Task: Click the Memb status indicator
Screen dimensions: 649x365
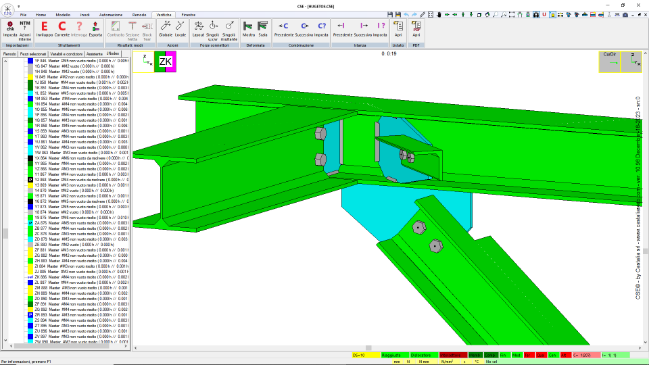Action: [x=475, y=355]
